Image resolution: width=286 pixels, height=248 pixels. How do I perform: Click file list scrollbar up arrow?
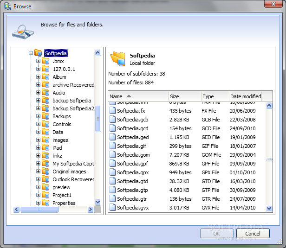tap(269, 105)
